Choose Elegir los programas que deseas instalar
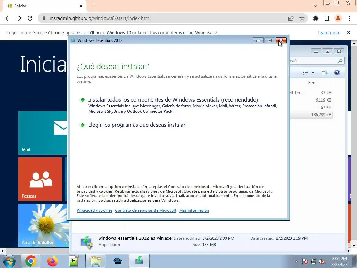 point(137,125)
